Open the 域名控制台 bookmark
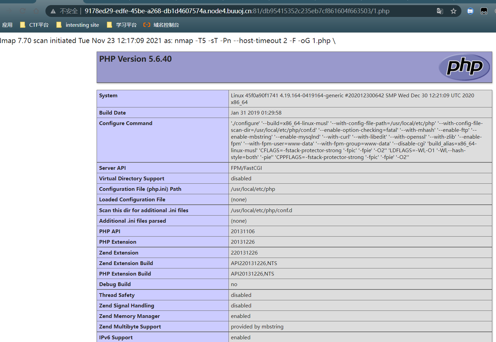 point(161,25)
